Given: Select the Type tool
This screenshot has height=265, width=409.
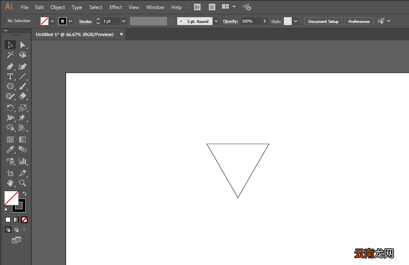Looking at the screenshot, I should pos(10,76).
